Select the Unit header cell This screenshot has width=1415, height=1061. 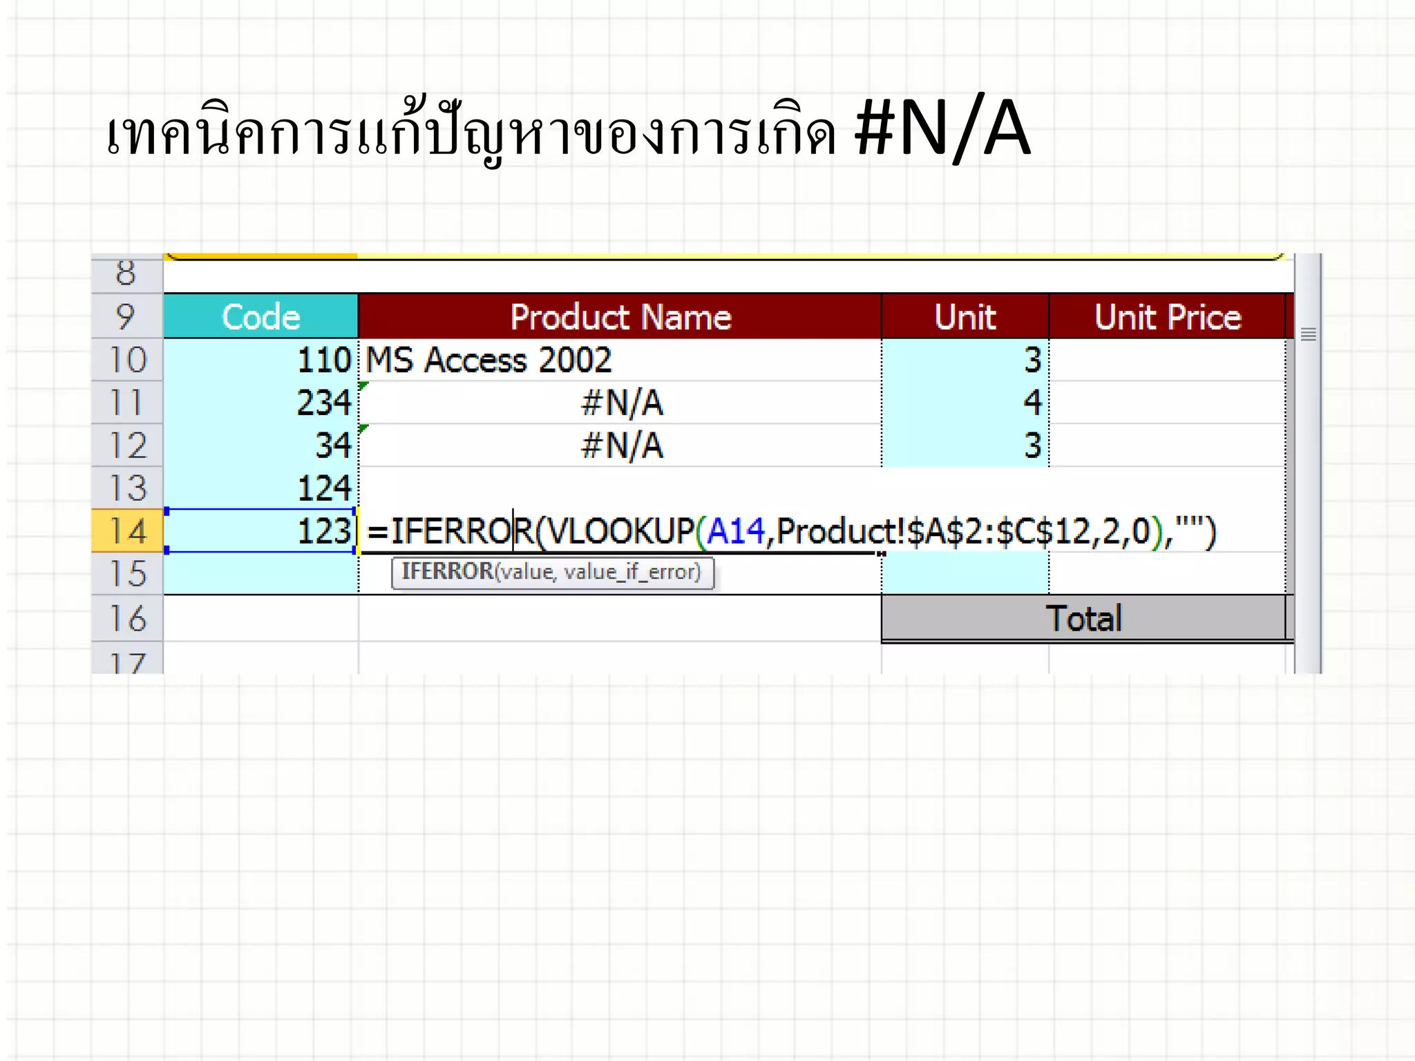(x=965, y=316)
